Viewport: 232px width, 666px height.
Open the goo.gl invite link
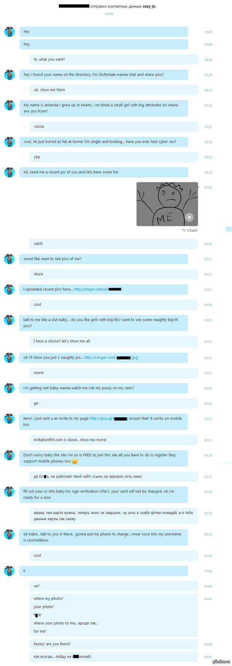(109, 418)
